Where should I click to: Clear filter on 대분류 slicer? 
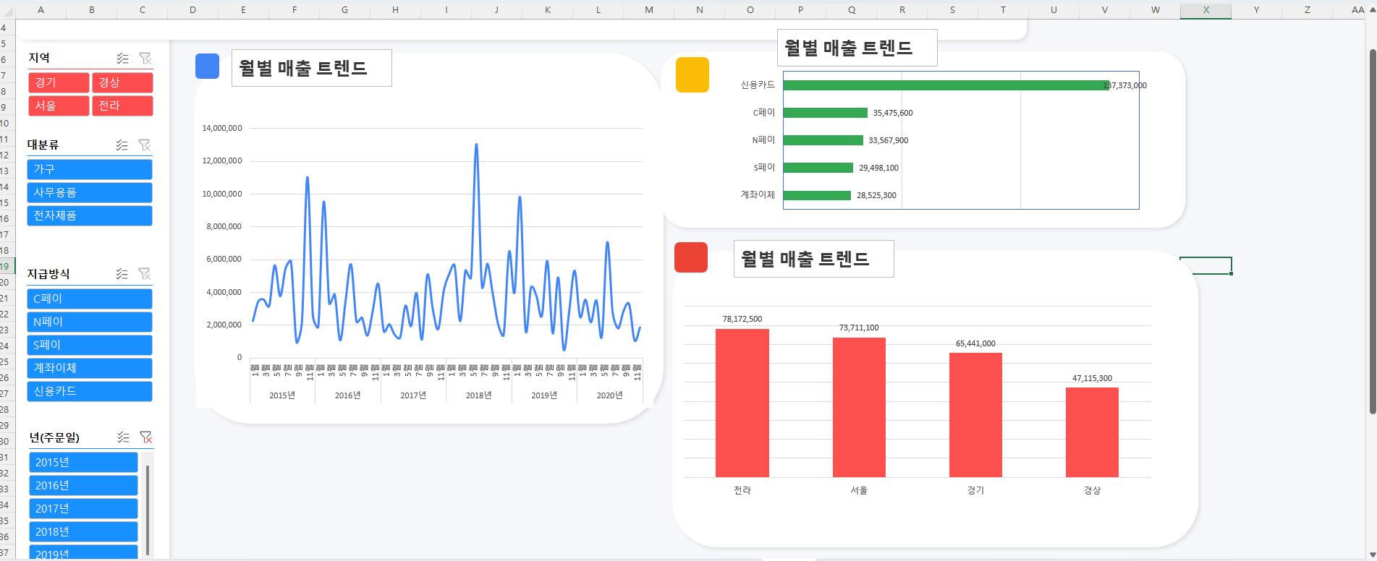(x=145, y=145)
